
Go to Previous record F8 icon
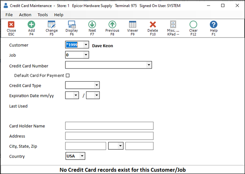click(x=112, y=25)
